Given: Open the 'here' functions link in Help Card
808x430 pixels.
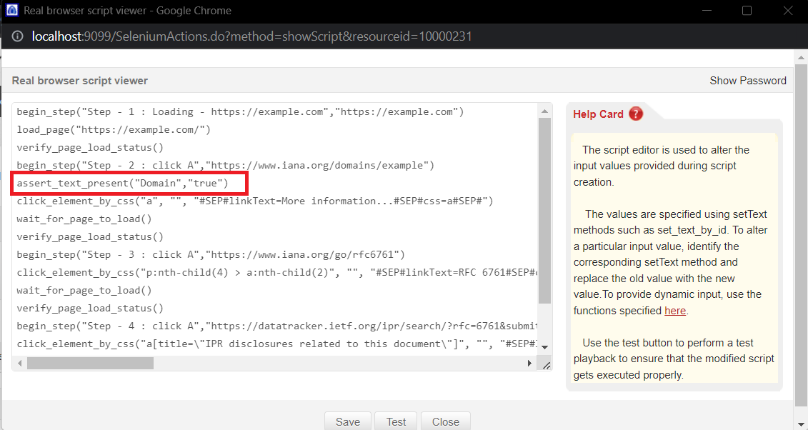Looking at the screenshot, I should (674, 311).
